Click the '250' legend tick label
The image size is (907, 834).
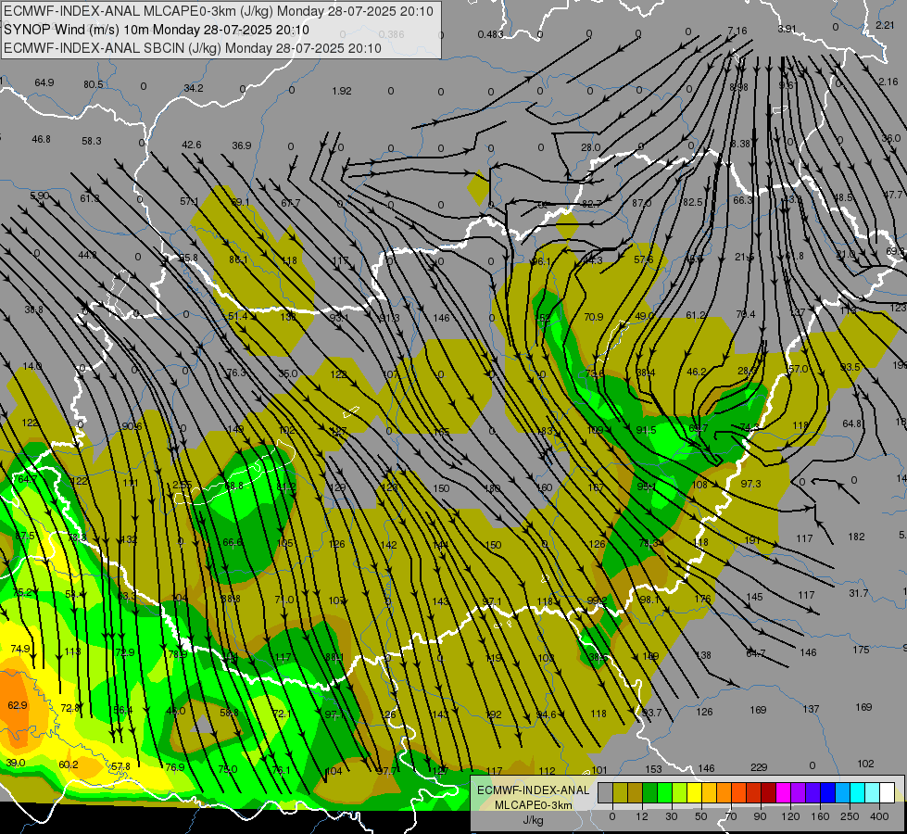coord(850,816)
